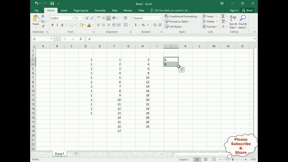
Task: Select column M header
Action: [214, 46]
